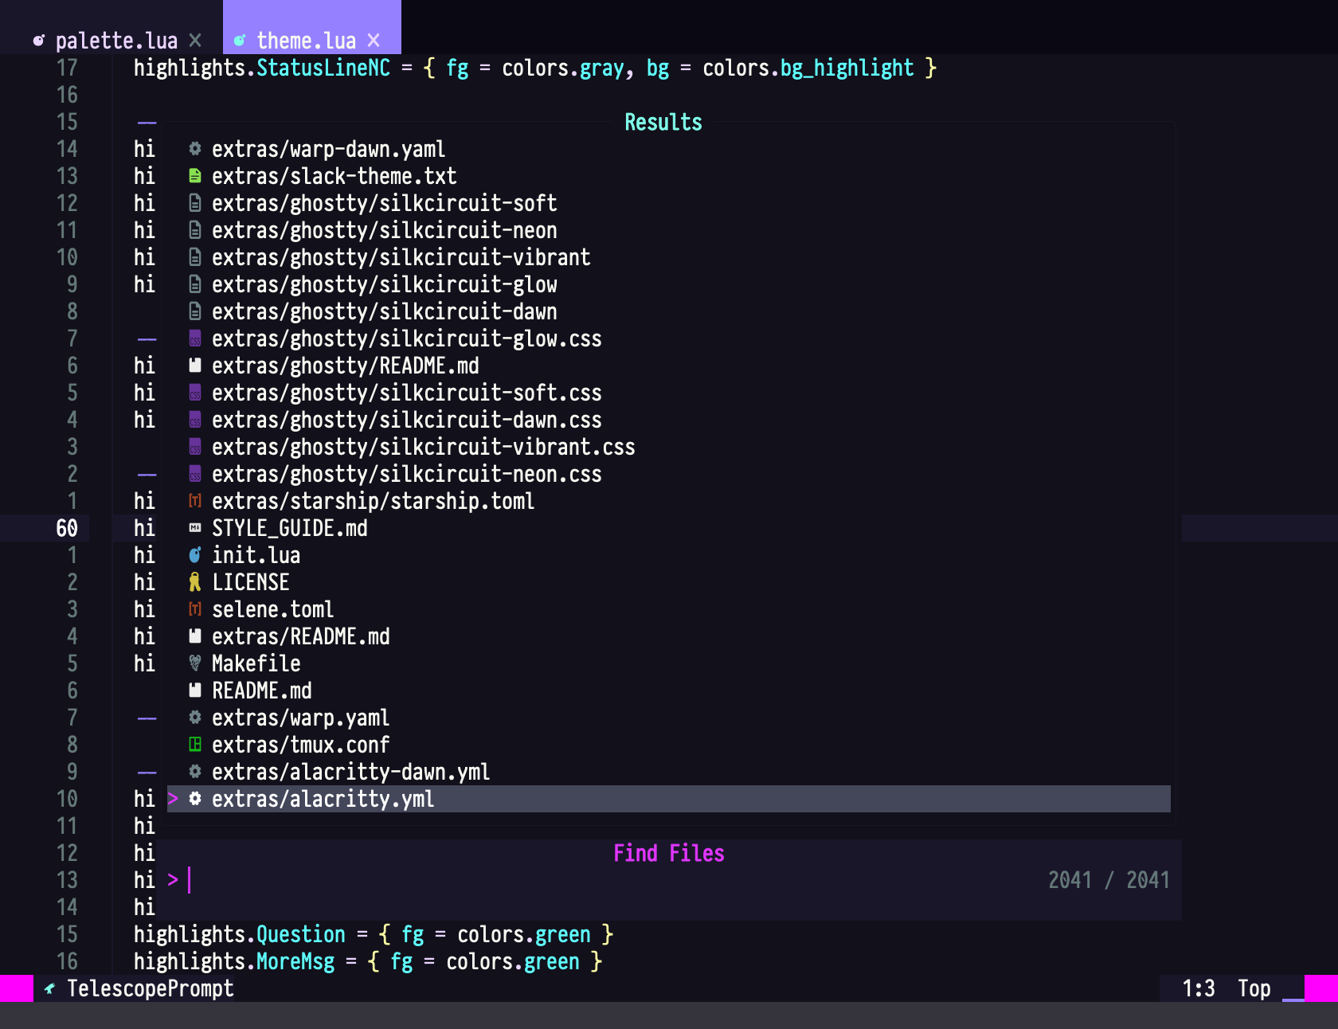
Task: Click markdown icon beside extras/ghostty/README.md
Action: point(195,366)
